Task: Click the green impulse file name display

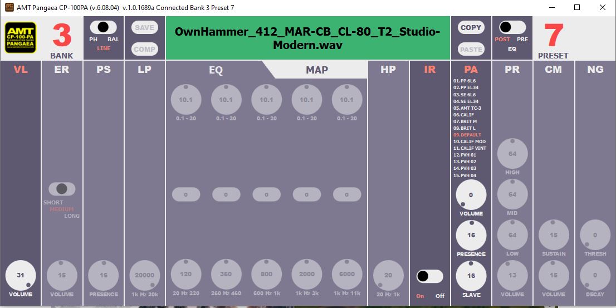Action: (308, 38)
